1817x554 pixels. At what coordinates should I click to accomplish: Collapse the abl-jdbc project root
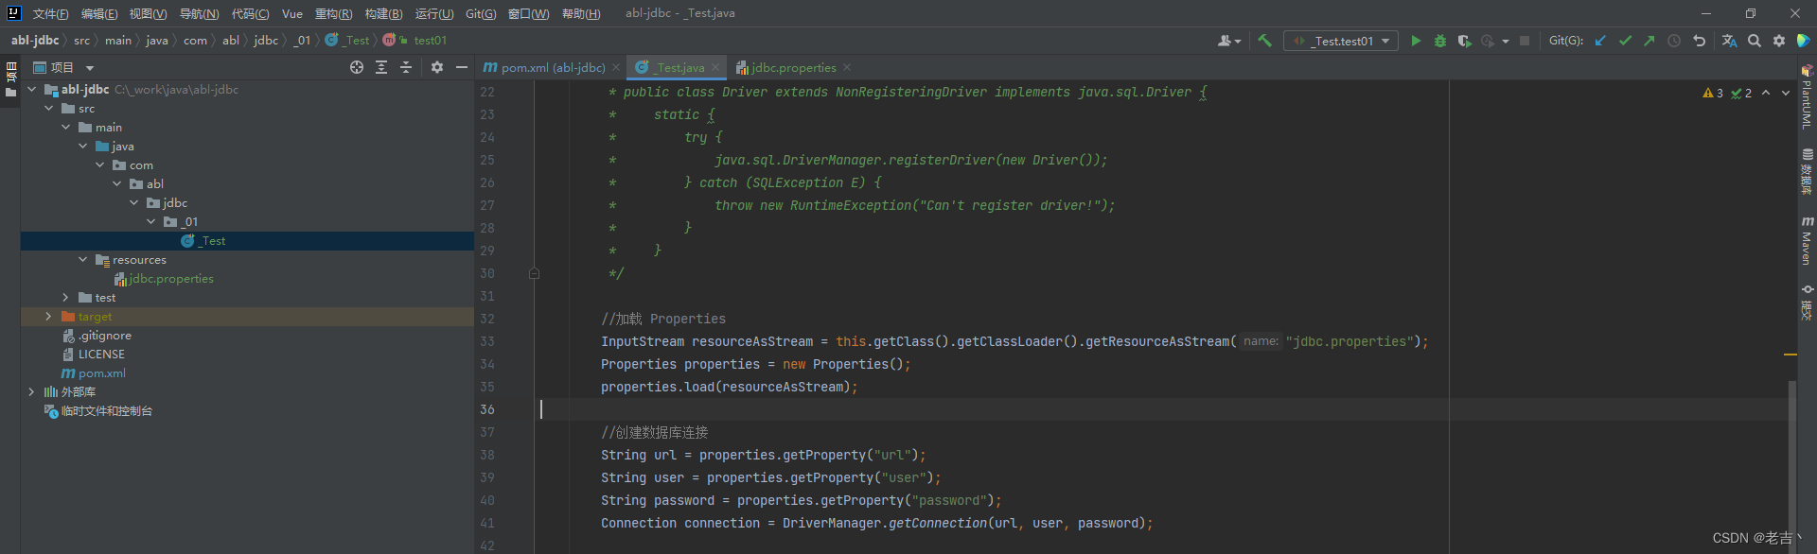32,90
